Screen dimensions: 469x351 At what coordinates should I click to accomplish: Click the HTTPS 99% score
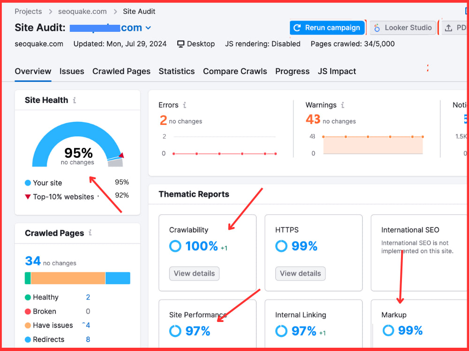[304, 246]
